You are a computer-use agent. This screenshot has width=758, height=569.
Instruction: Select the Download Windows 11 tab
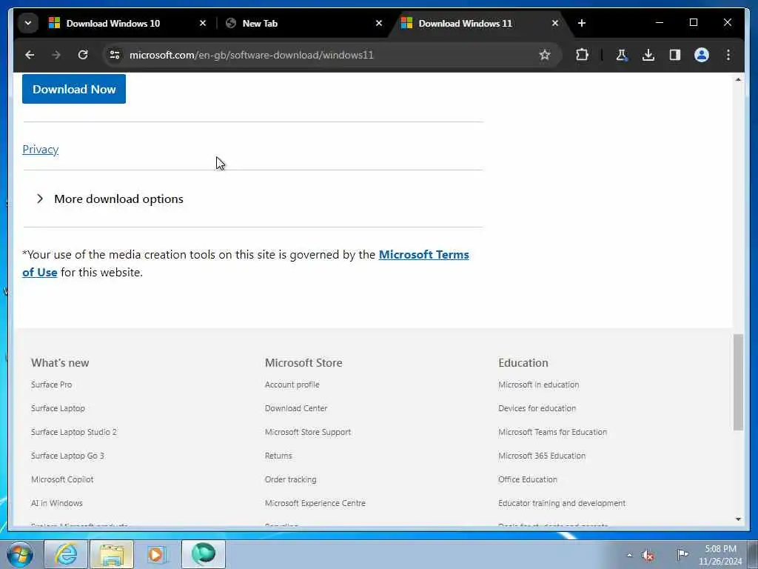click(465, 23)
